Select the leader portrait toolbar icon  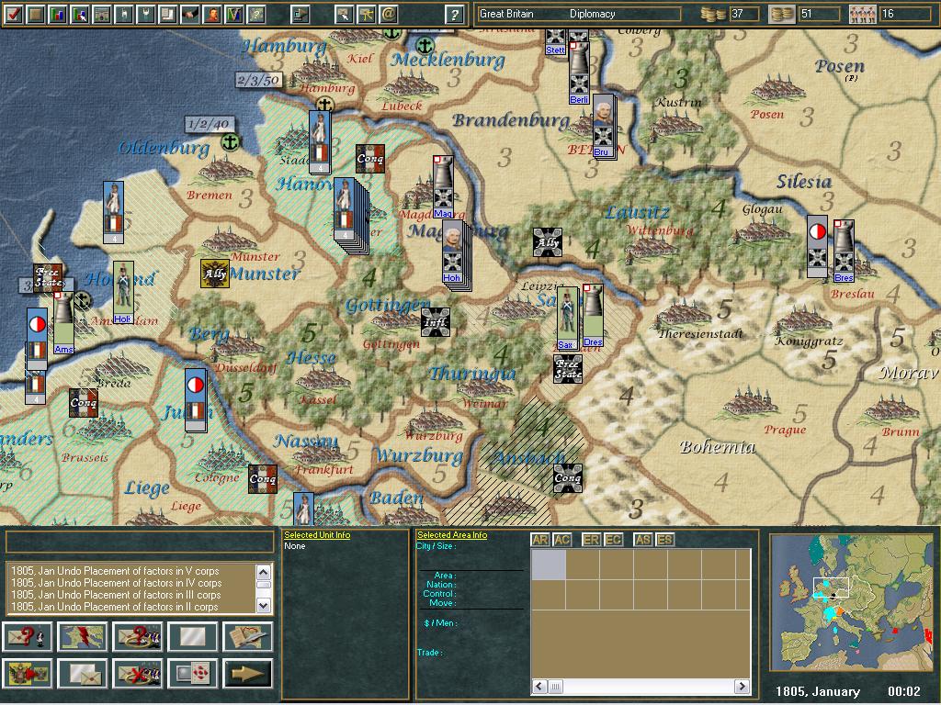(212, 14)
